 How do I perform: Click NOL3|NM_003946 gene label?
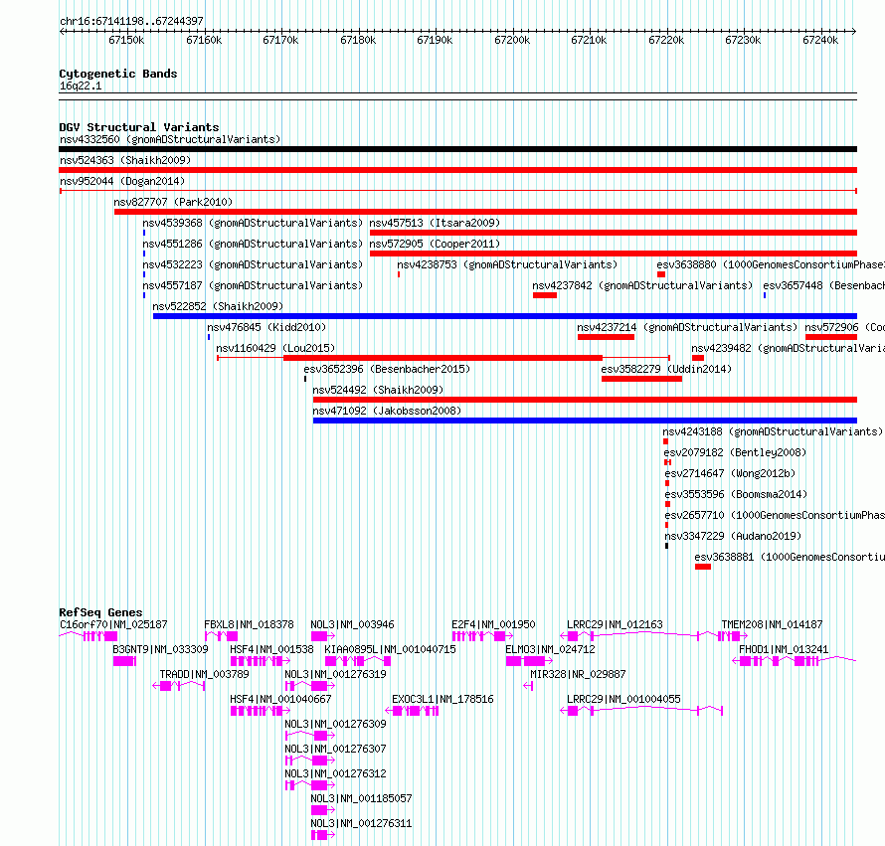[x=352, y=624]
